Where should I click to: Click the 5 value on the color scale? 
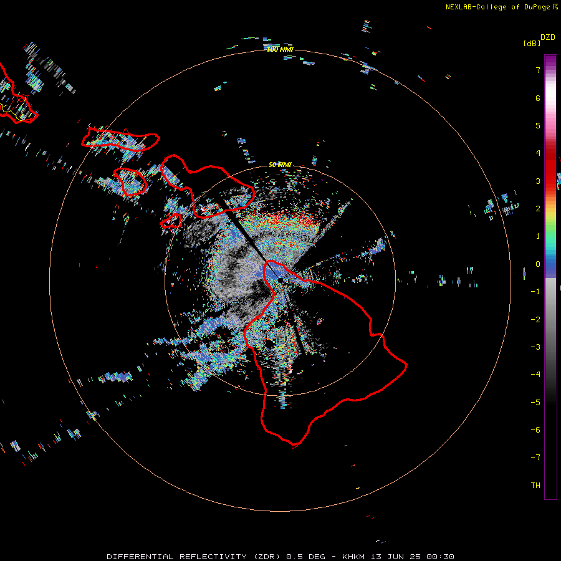point(538,125)
